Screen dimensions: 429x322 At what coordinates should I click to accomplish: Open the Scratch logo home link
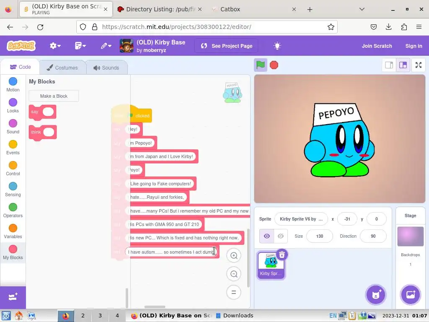point(21,46)
